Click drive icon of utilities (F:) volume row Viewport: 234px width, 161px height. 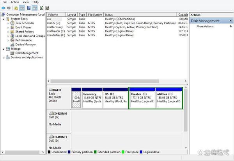[49, 35]
